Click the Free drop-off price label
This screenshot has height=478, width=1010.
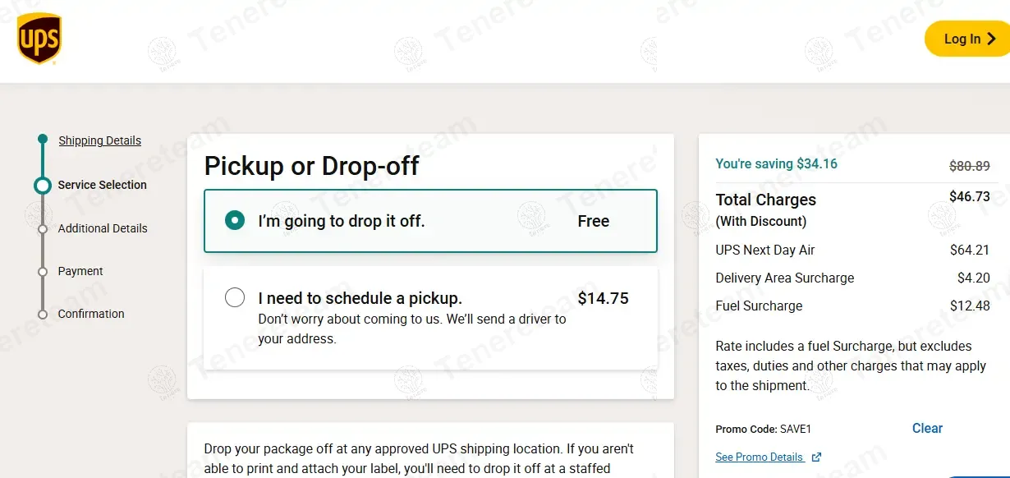[593, 221]
